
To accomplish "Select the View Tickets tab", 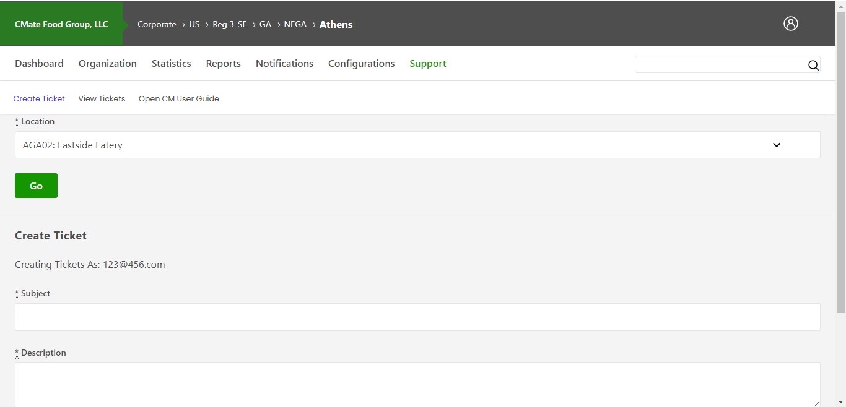I will point(102,98).
